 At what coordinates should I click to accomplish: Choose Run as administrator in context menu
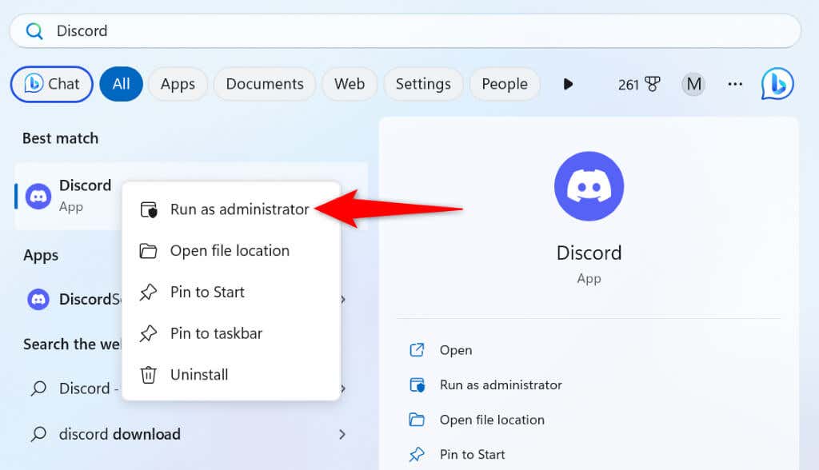coord(231,209)
